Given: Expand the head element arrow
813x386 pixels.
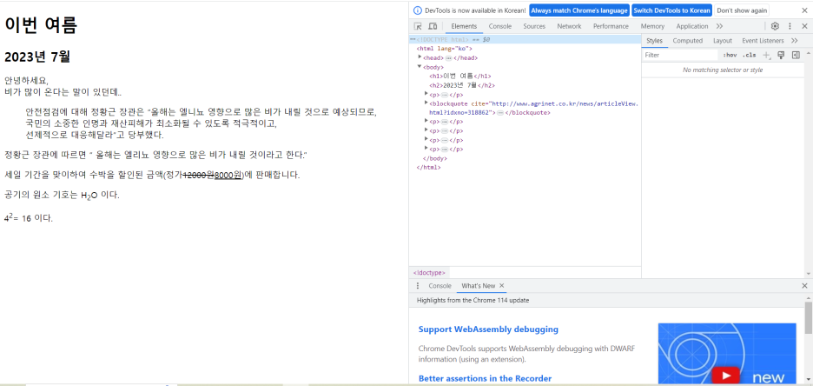Looking at the screenshot, I should coord(420,57).
